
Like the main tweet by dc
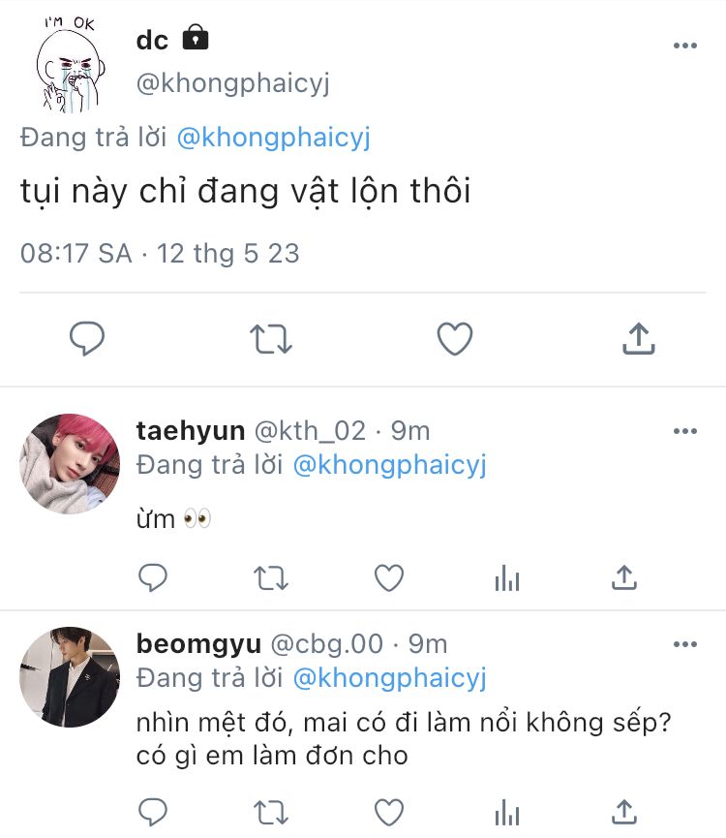point(455,339)
